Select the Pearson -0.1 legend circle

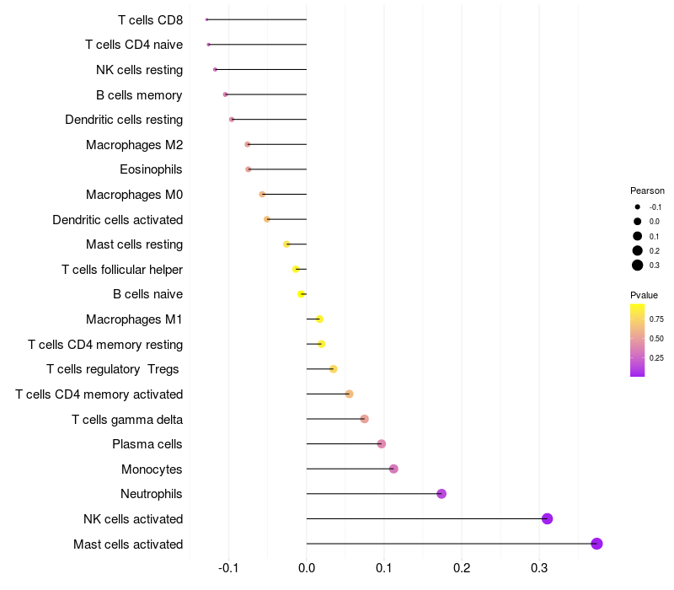[x=638, y=206]
